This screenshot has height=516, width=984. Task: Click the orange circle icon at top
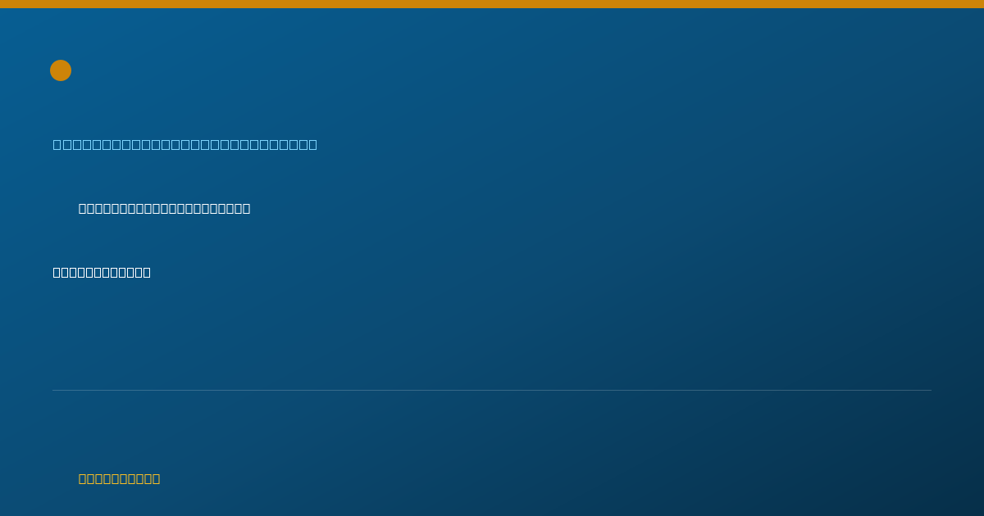click(x=61, y=70)
